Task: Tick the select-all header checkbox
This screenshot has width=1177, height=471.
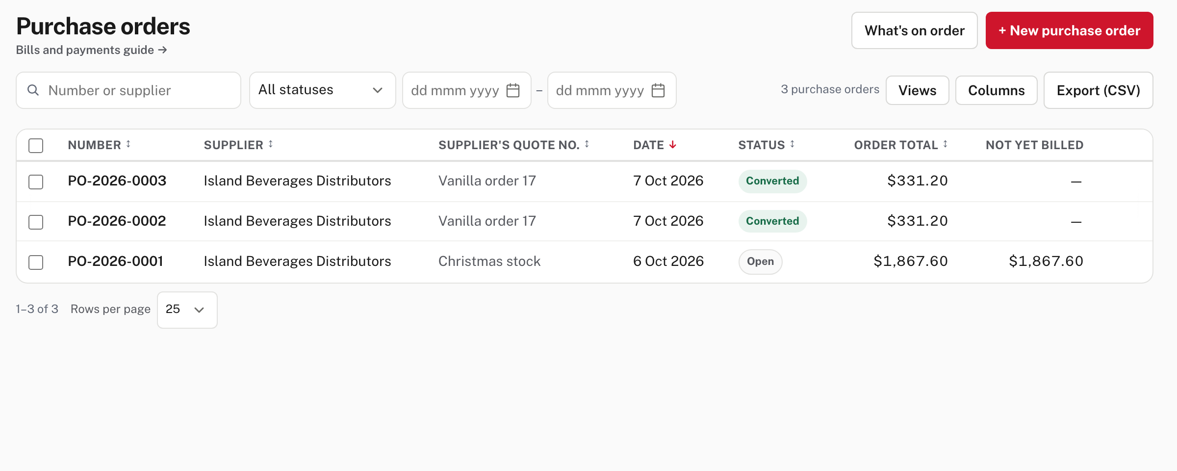Action: click(36, 146)
